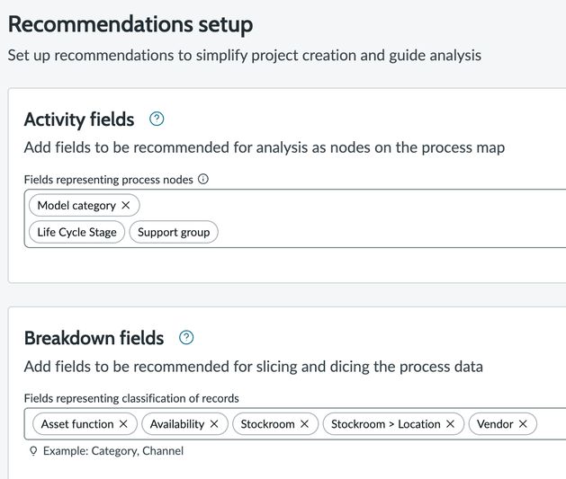Screen dimensions: 566x479
Task: Remove the Vendor chip via X
Action: (522, 424)
